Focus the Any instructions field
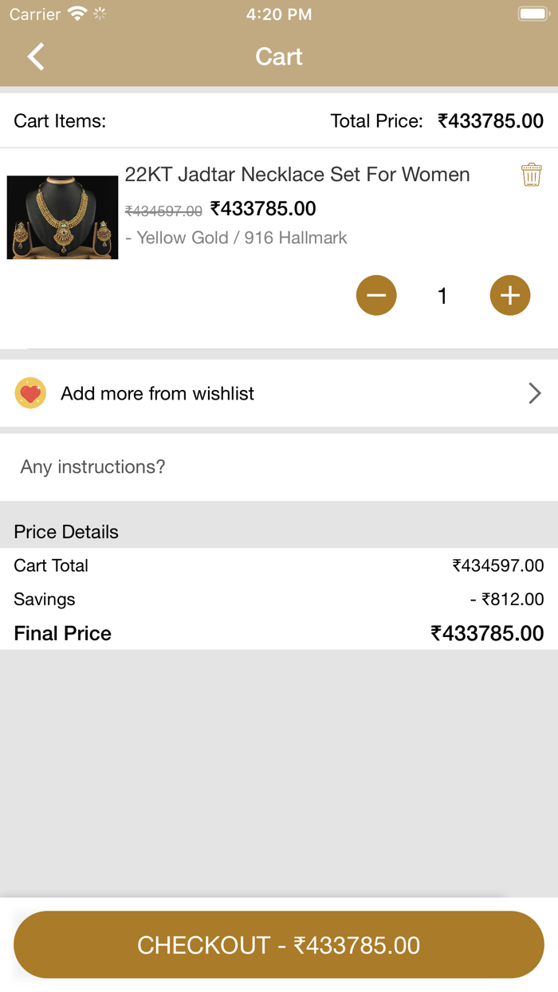The width and height of the screenshot is (558, 992). tap(279, 466)
